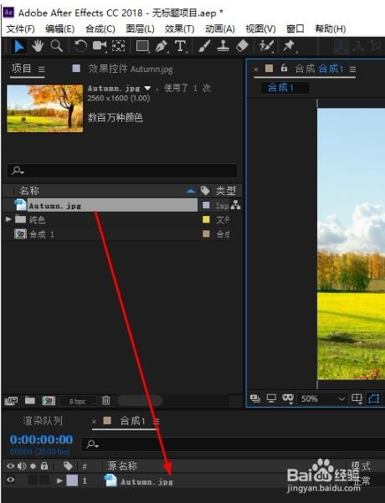Select the Horizontal Type tool
385x503 pixels.
(x=180, y=46)
